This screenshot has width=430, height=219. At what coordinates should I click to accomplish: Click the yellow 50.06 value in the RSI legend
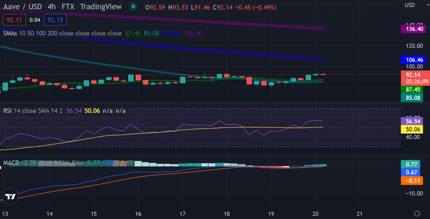pos(92,111)
